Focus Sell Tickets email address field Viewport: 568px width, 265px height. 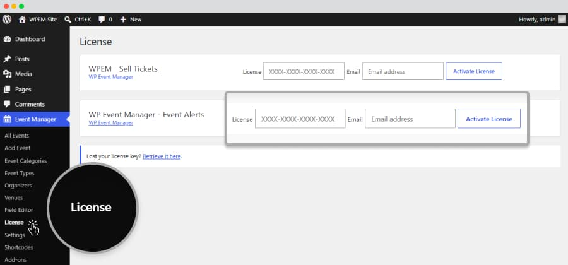tap(403, 71)
